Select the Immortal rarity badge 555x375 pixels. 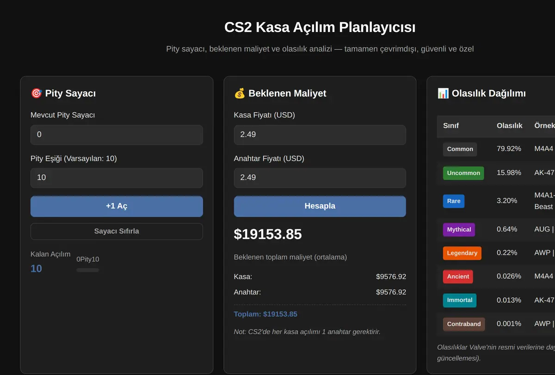coord(460,300)
